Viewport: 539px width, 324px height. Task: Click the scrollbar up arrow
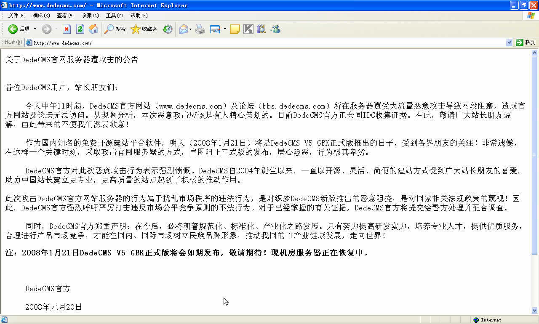535,53
